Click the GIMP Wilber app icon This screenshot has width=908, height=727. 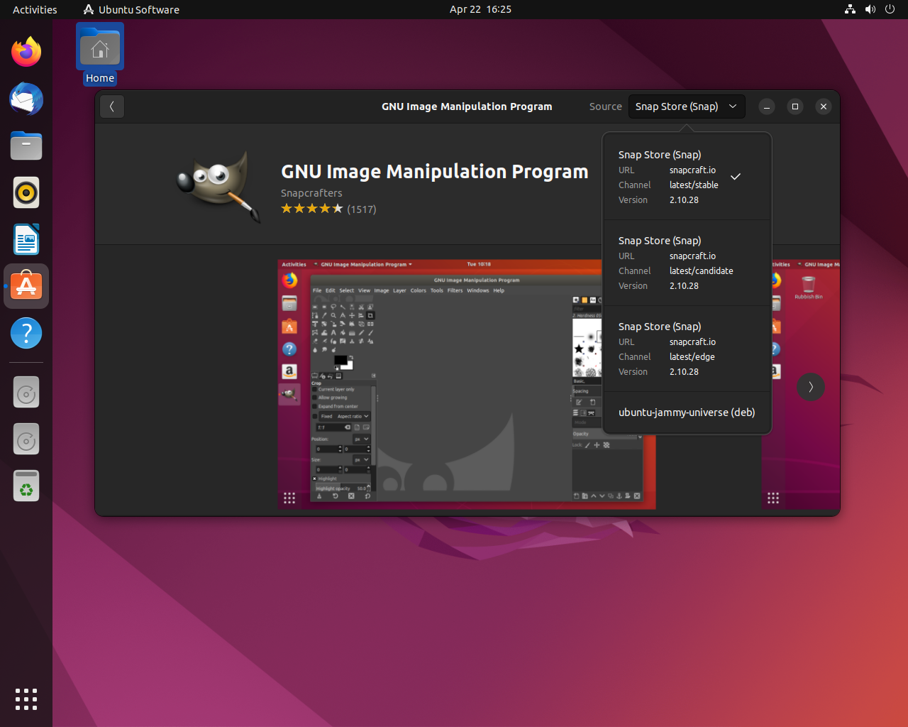point(218,186)
